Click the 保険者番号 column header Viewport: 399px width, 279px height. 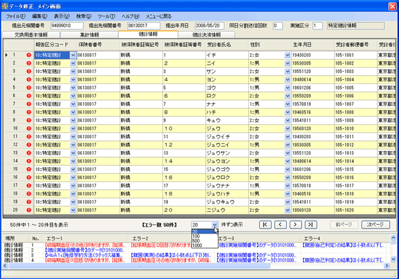pyautogui.click(x=98, y=45)
